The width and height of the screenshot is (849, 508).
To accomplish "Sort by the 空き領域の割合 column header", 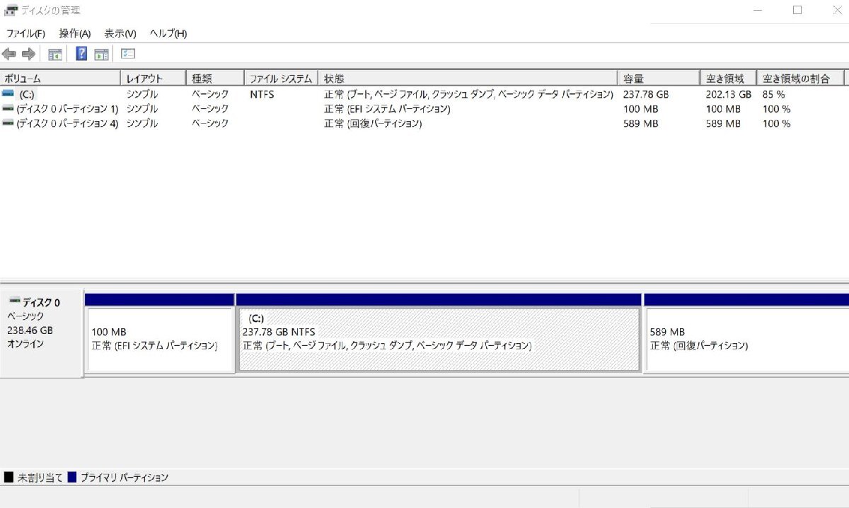I will pyautogui.click(x=802, y=79).
